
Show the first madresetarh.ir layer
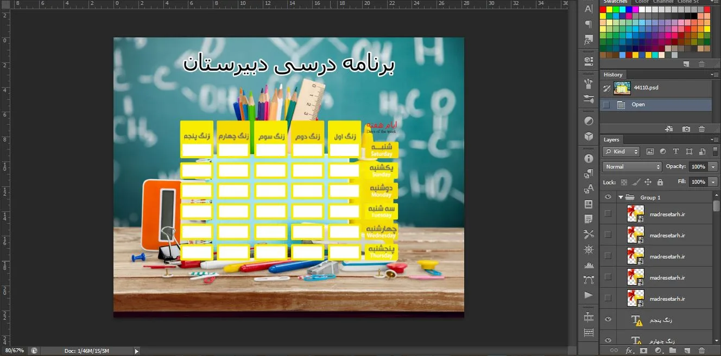[608, 213]
